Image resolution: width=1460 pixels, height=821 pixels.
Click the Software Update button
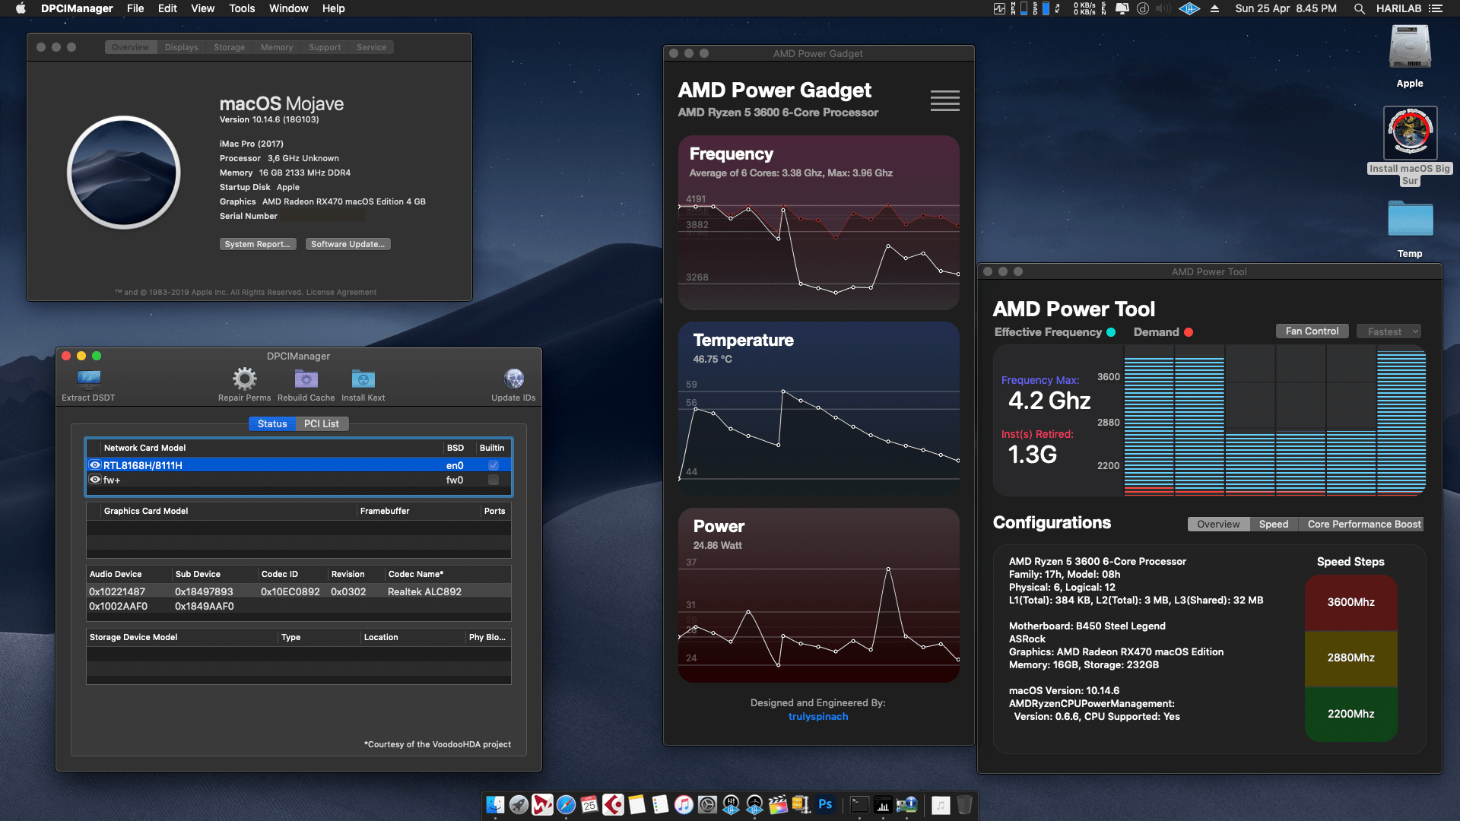click(x=348, y=244)
